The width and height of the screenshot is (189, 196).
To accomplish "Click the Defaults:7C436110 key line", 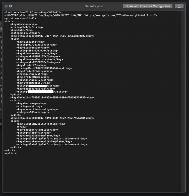I will [x=52, y=97].
